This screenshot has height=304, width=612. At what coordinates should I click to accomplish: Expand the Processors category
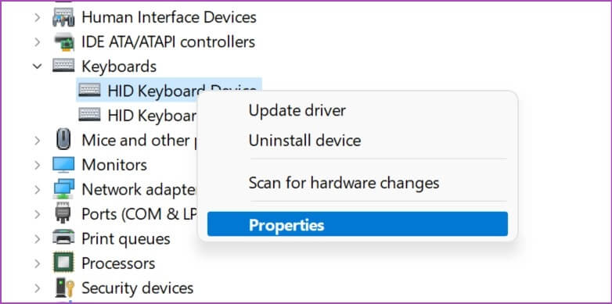(x=37, y=263)
